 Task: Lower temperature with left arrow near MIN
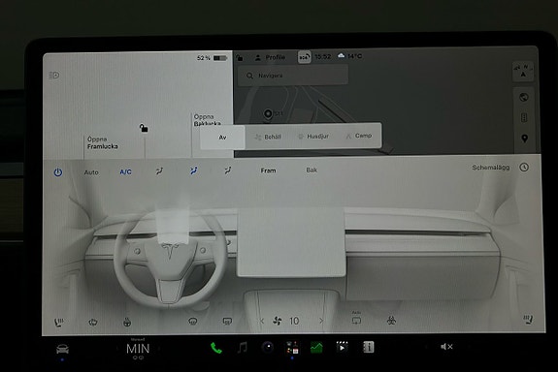116,350
